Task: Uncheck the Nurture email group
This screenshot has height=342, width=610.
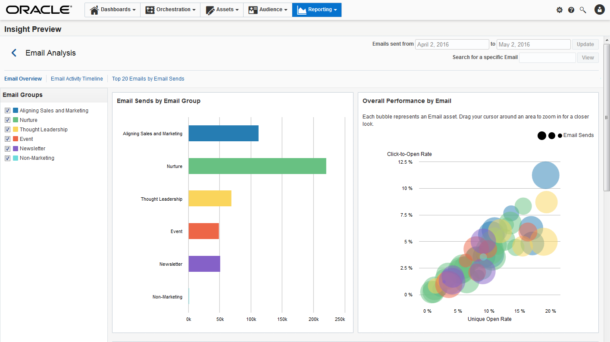Action: point(7,120)
